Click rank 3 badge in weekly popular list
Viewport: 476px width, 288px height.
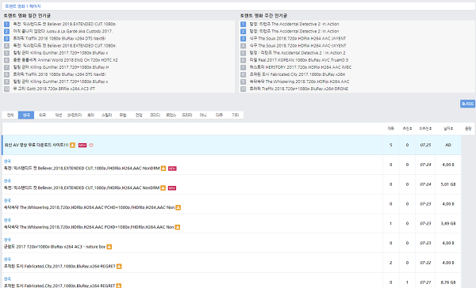244,39
